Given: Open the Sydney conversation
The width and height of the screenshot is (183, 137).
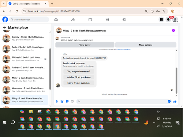Looking at the screenshot, I should tap(25, 38).
